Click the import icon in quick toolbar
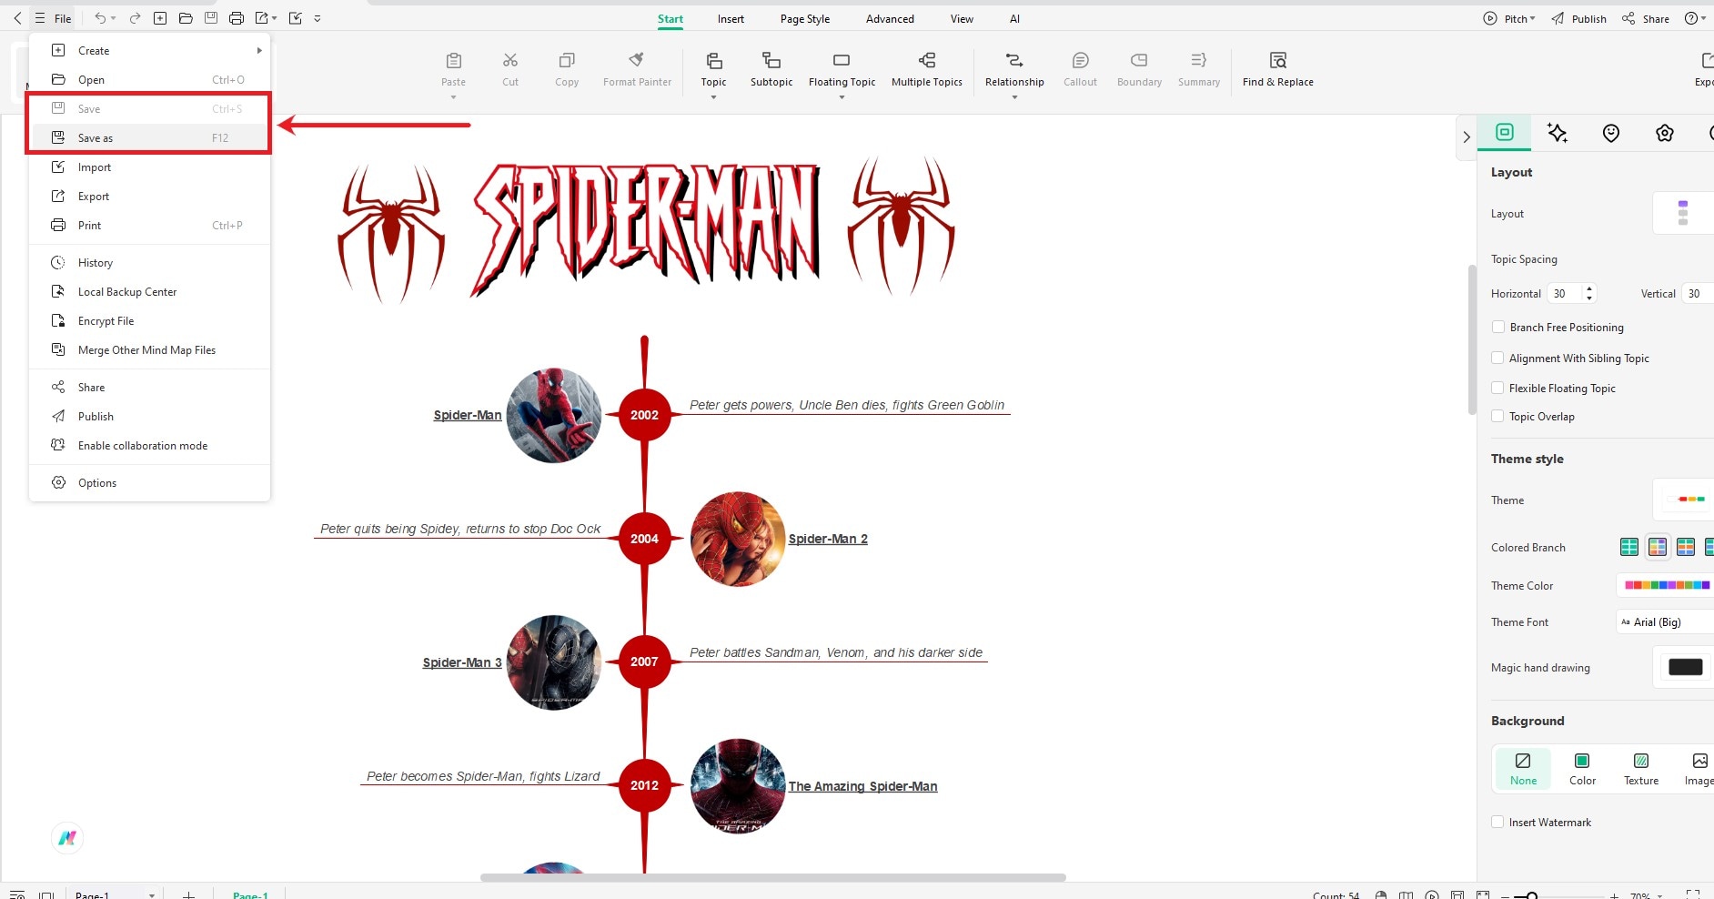 click(x=295, y=18)
